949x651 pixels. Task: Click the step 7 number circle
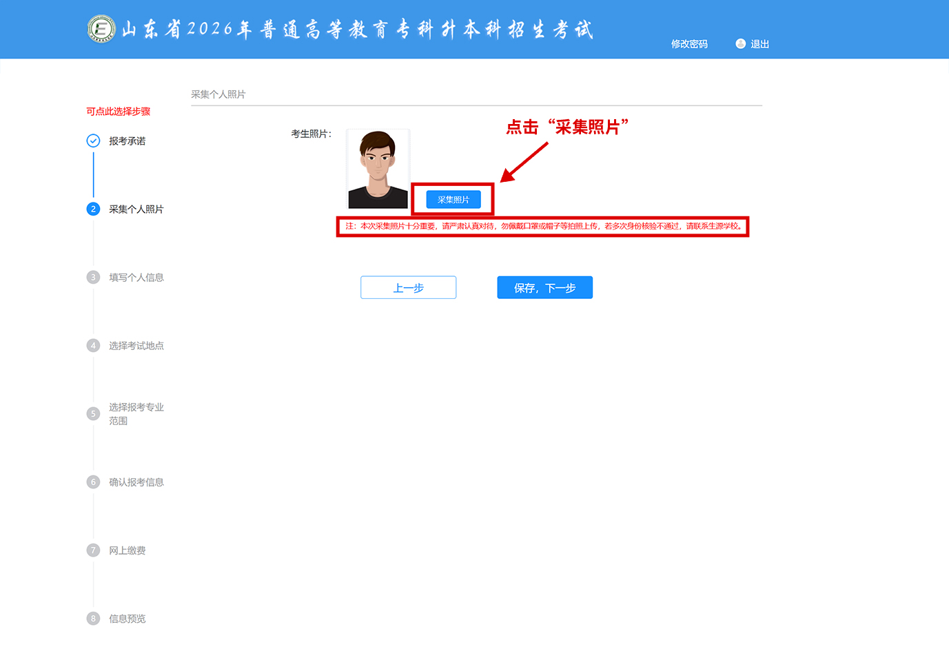coord(93,550)
